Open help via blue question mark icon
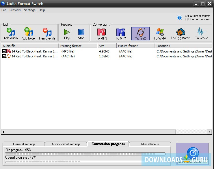This screenshot has width=214, height=169. (x=180, y=18)
